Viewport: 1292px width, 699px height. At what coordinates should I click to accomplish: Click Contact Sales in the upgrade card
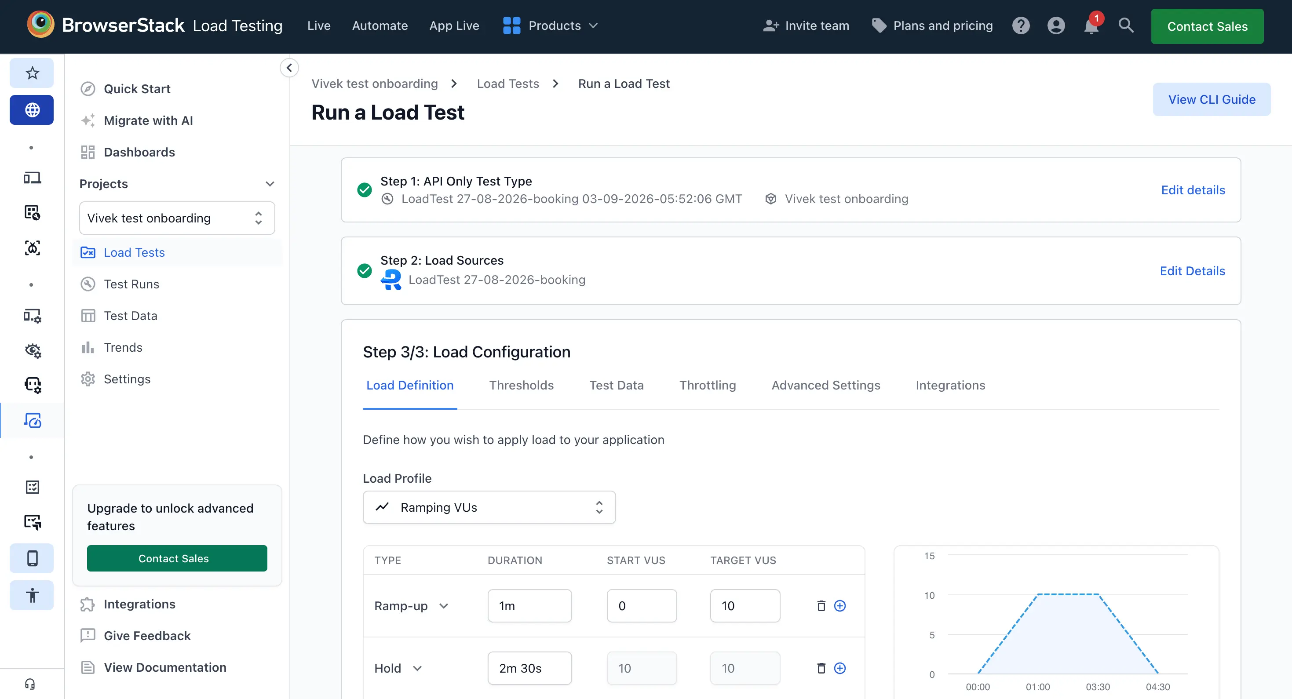tap(177, 558)
